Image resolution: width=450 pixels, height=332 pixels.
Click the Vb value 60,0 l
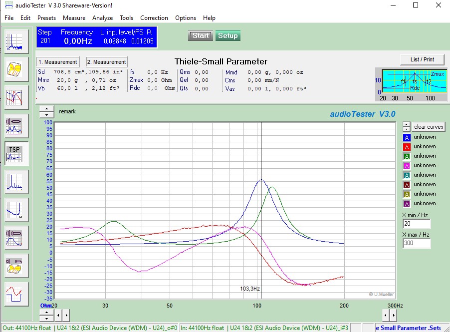(67, 88)
